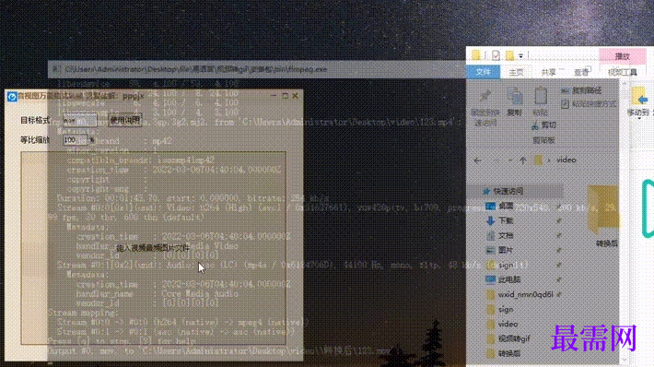This screenshot has width=654, height=367.
Task: Switch to the 查看 ribbon tab
Action: pyautogui.click(x=581, y=72)
